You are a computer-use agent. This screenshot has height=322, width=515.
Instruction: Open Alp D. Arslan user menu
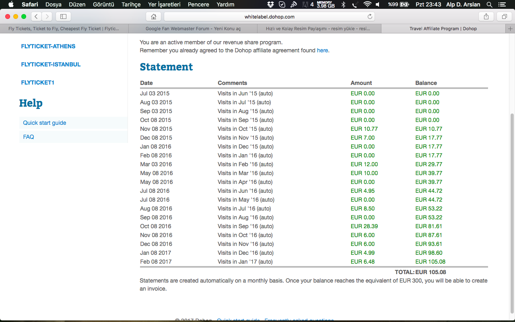(x=463, y=4)
